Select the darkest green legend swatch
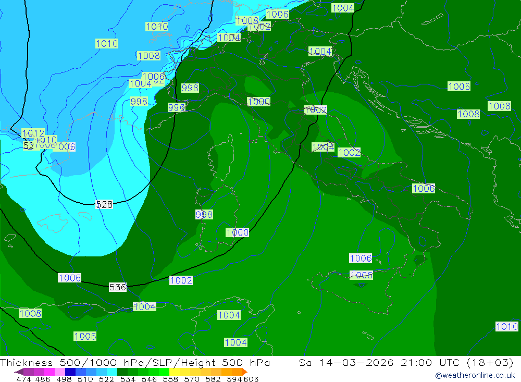The width and height of the screenshot is (521, 382). coord(122,372)
